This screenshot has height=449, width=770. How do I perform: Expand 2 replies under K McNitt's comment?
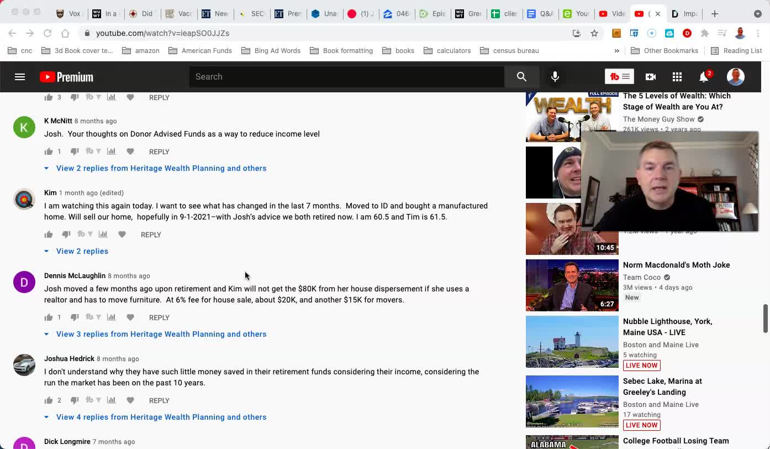coord(155,168)
